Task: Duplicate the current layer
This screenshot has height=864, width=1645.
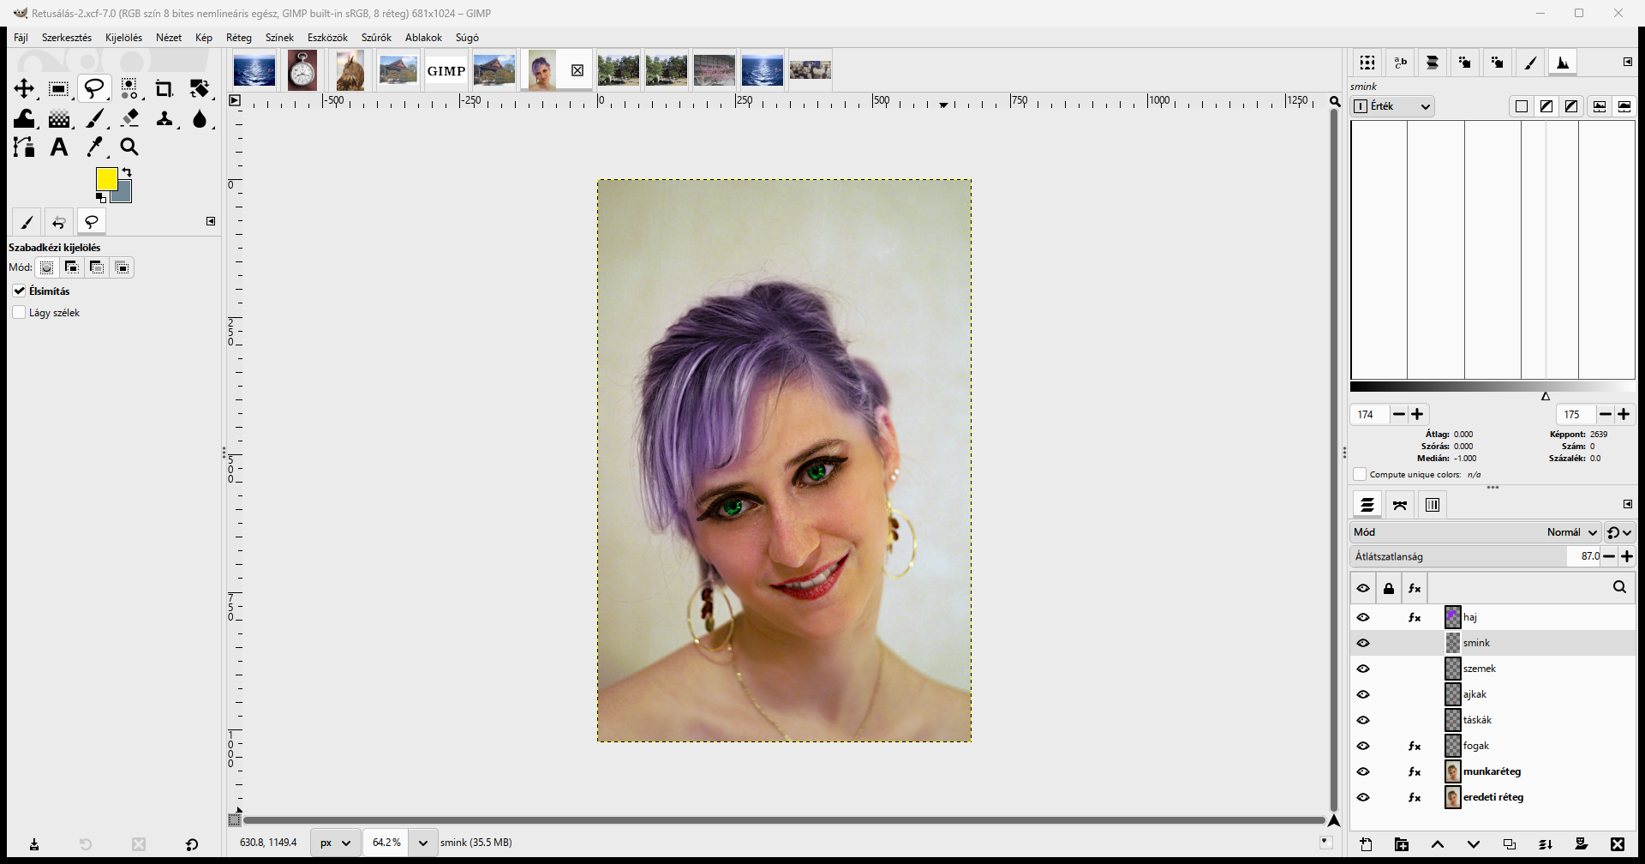Action: tap(1510, 844)
